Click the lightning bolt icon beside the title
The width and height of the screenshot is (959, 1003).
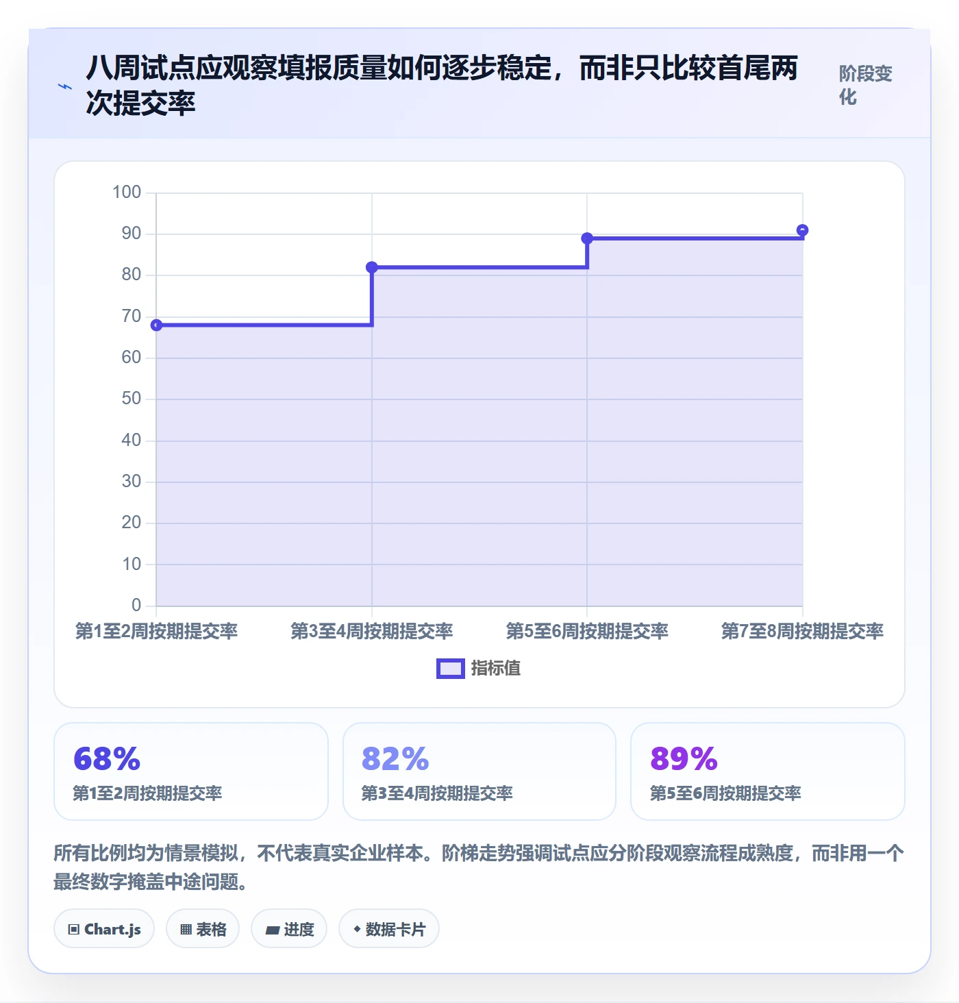(x=65, y=87)
